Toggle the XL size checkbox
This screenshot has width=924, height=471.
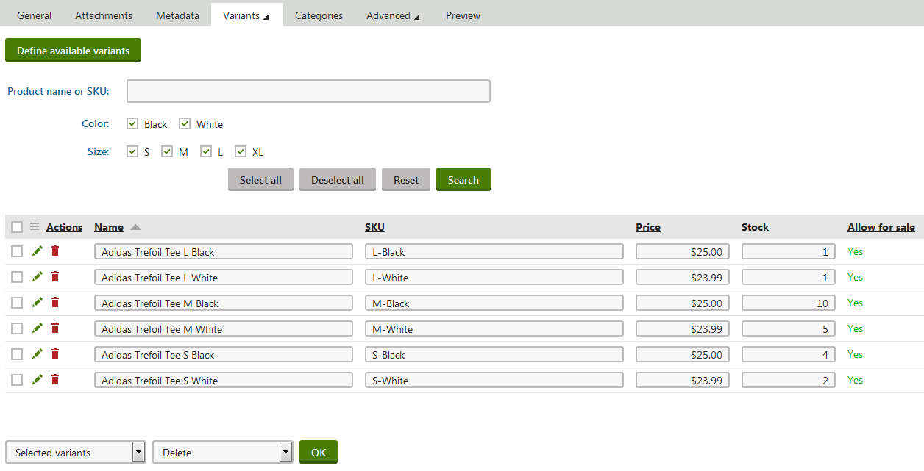241,151
